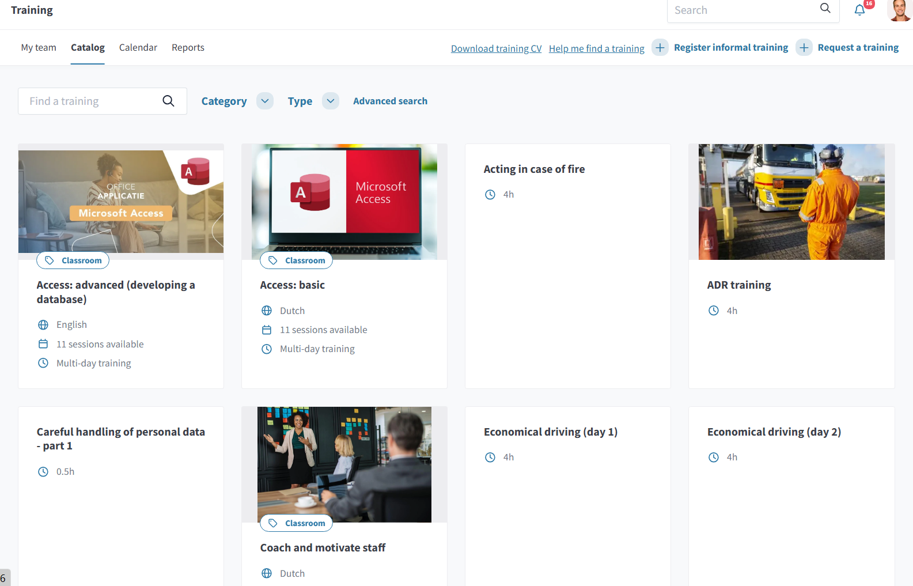Viewport: 913px width, 586px height.
Task: Open the Access: basic title
Action: click(292, 285)
